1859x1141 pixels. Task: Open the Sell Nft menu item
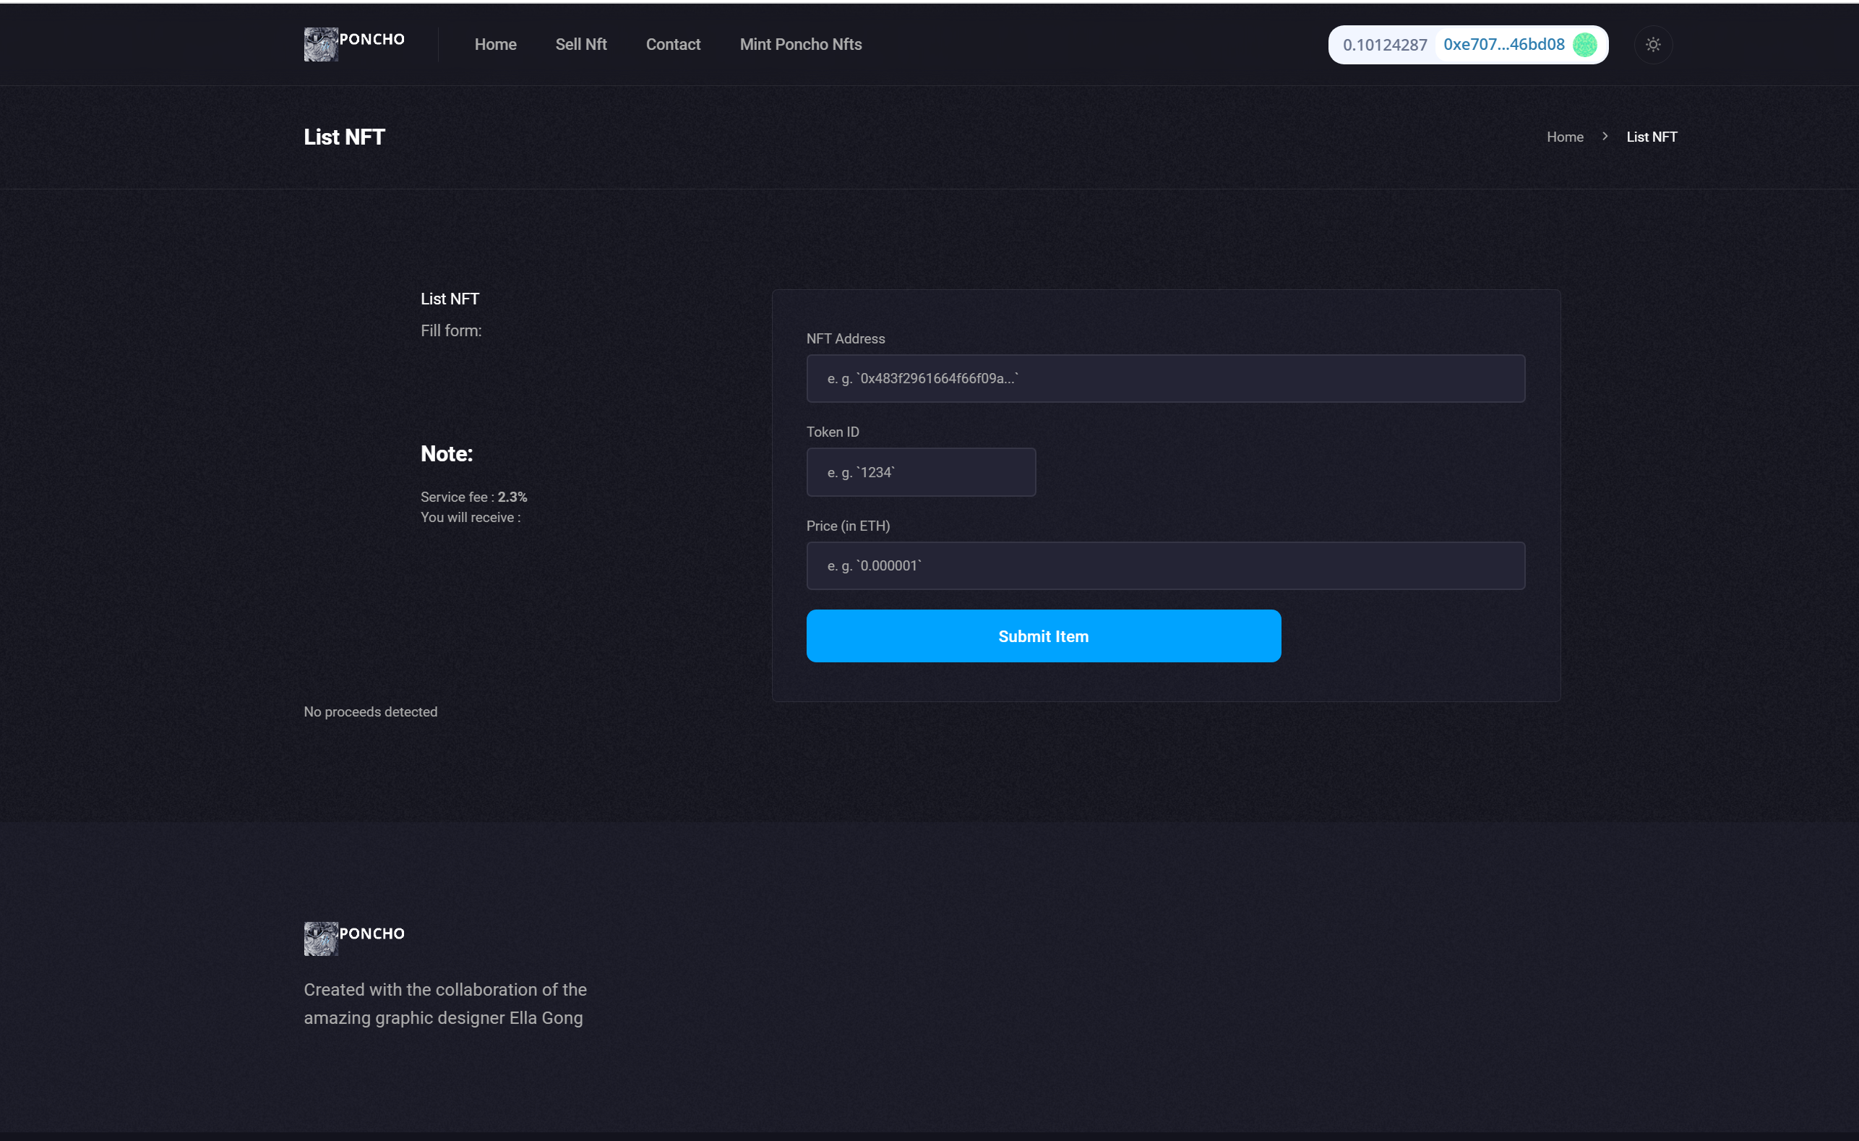(x=581, y=45)
